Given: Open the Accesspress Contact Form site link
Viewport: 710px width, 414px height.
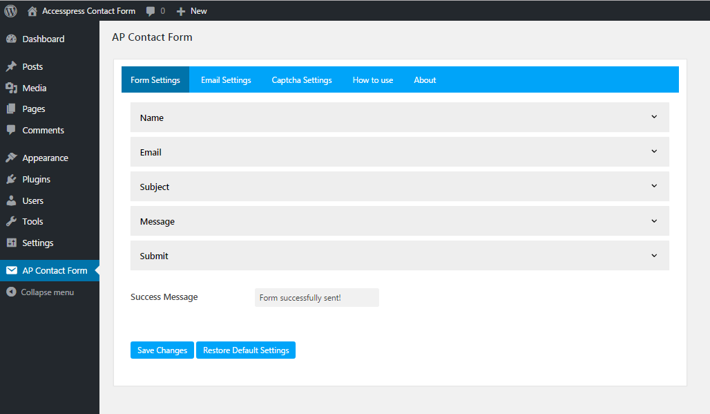Looking at the screenshot, I should (88, 11).
